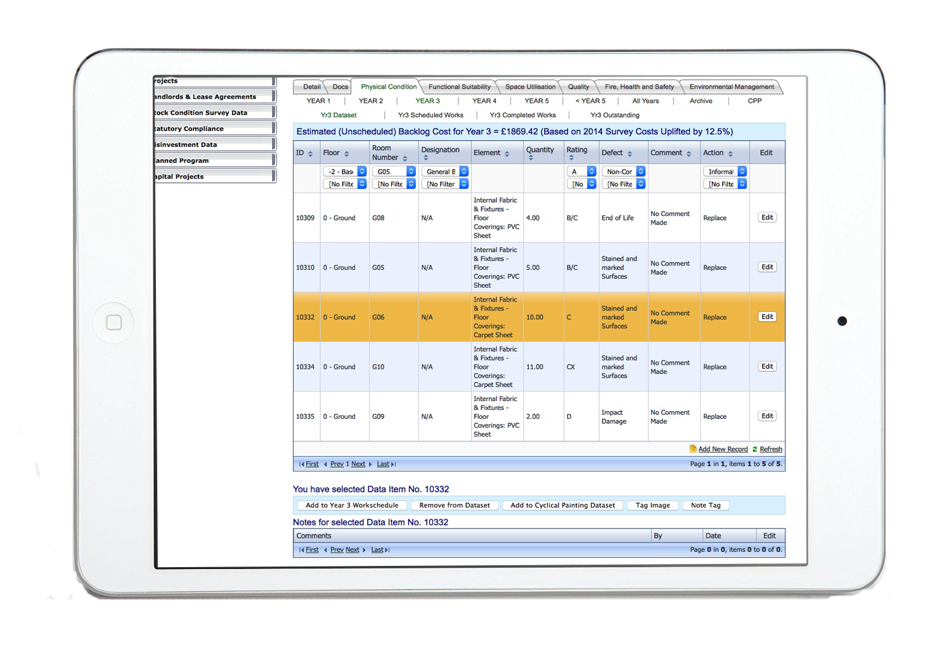Open Yr3 Outstanding view

tap(614, 115)
